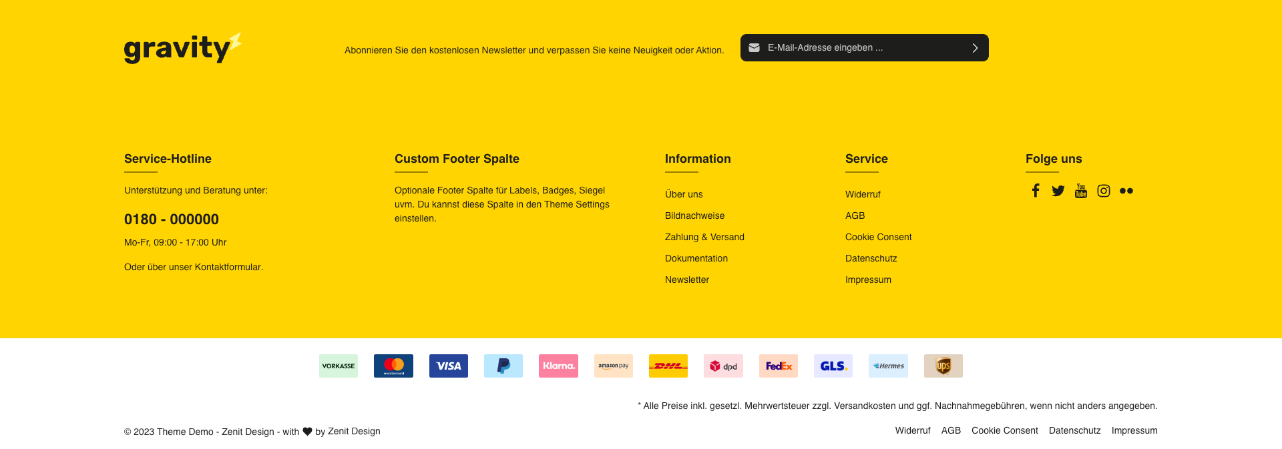The image size is (1282, 449).
Task: Open Datenschutz in the Service column
Action: click(x=871, y=258)
